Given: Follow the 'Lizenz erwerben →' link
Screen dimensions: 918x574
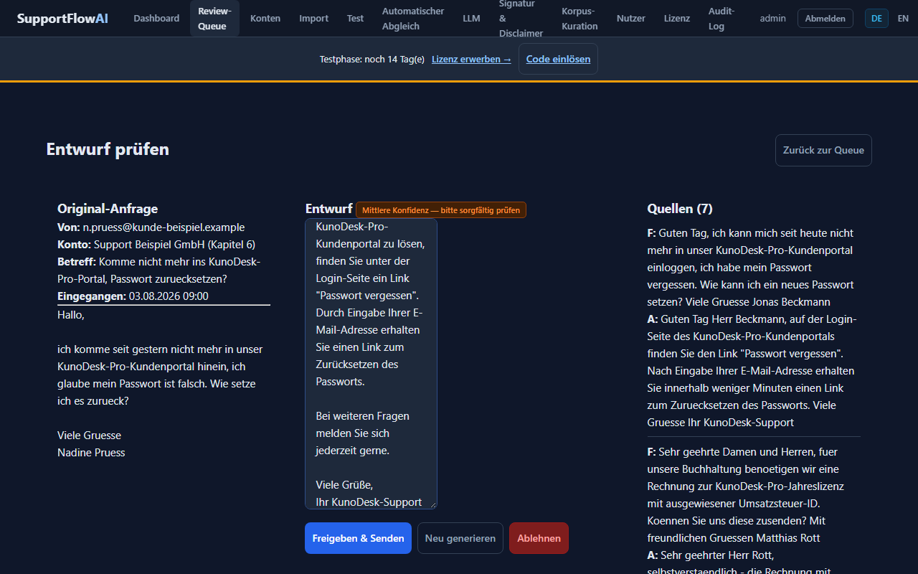Looking at the screenshot, I should click(471, 60).
